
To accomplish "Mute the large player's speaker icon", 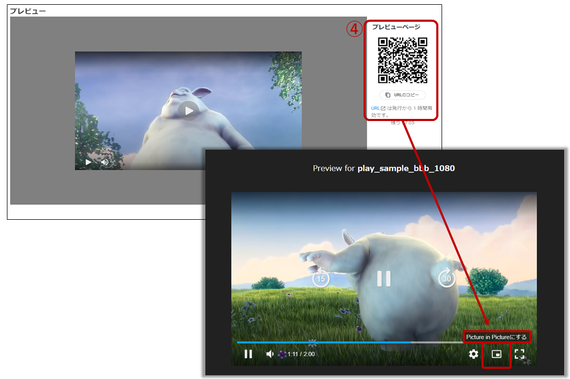I will click(270, 354).
